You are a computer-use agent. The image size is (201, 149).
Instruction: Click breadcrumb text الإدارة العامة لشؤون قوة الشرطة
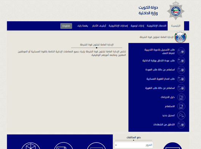point(156,37)
